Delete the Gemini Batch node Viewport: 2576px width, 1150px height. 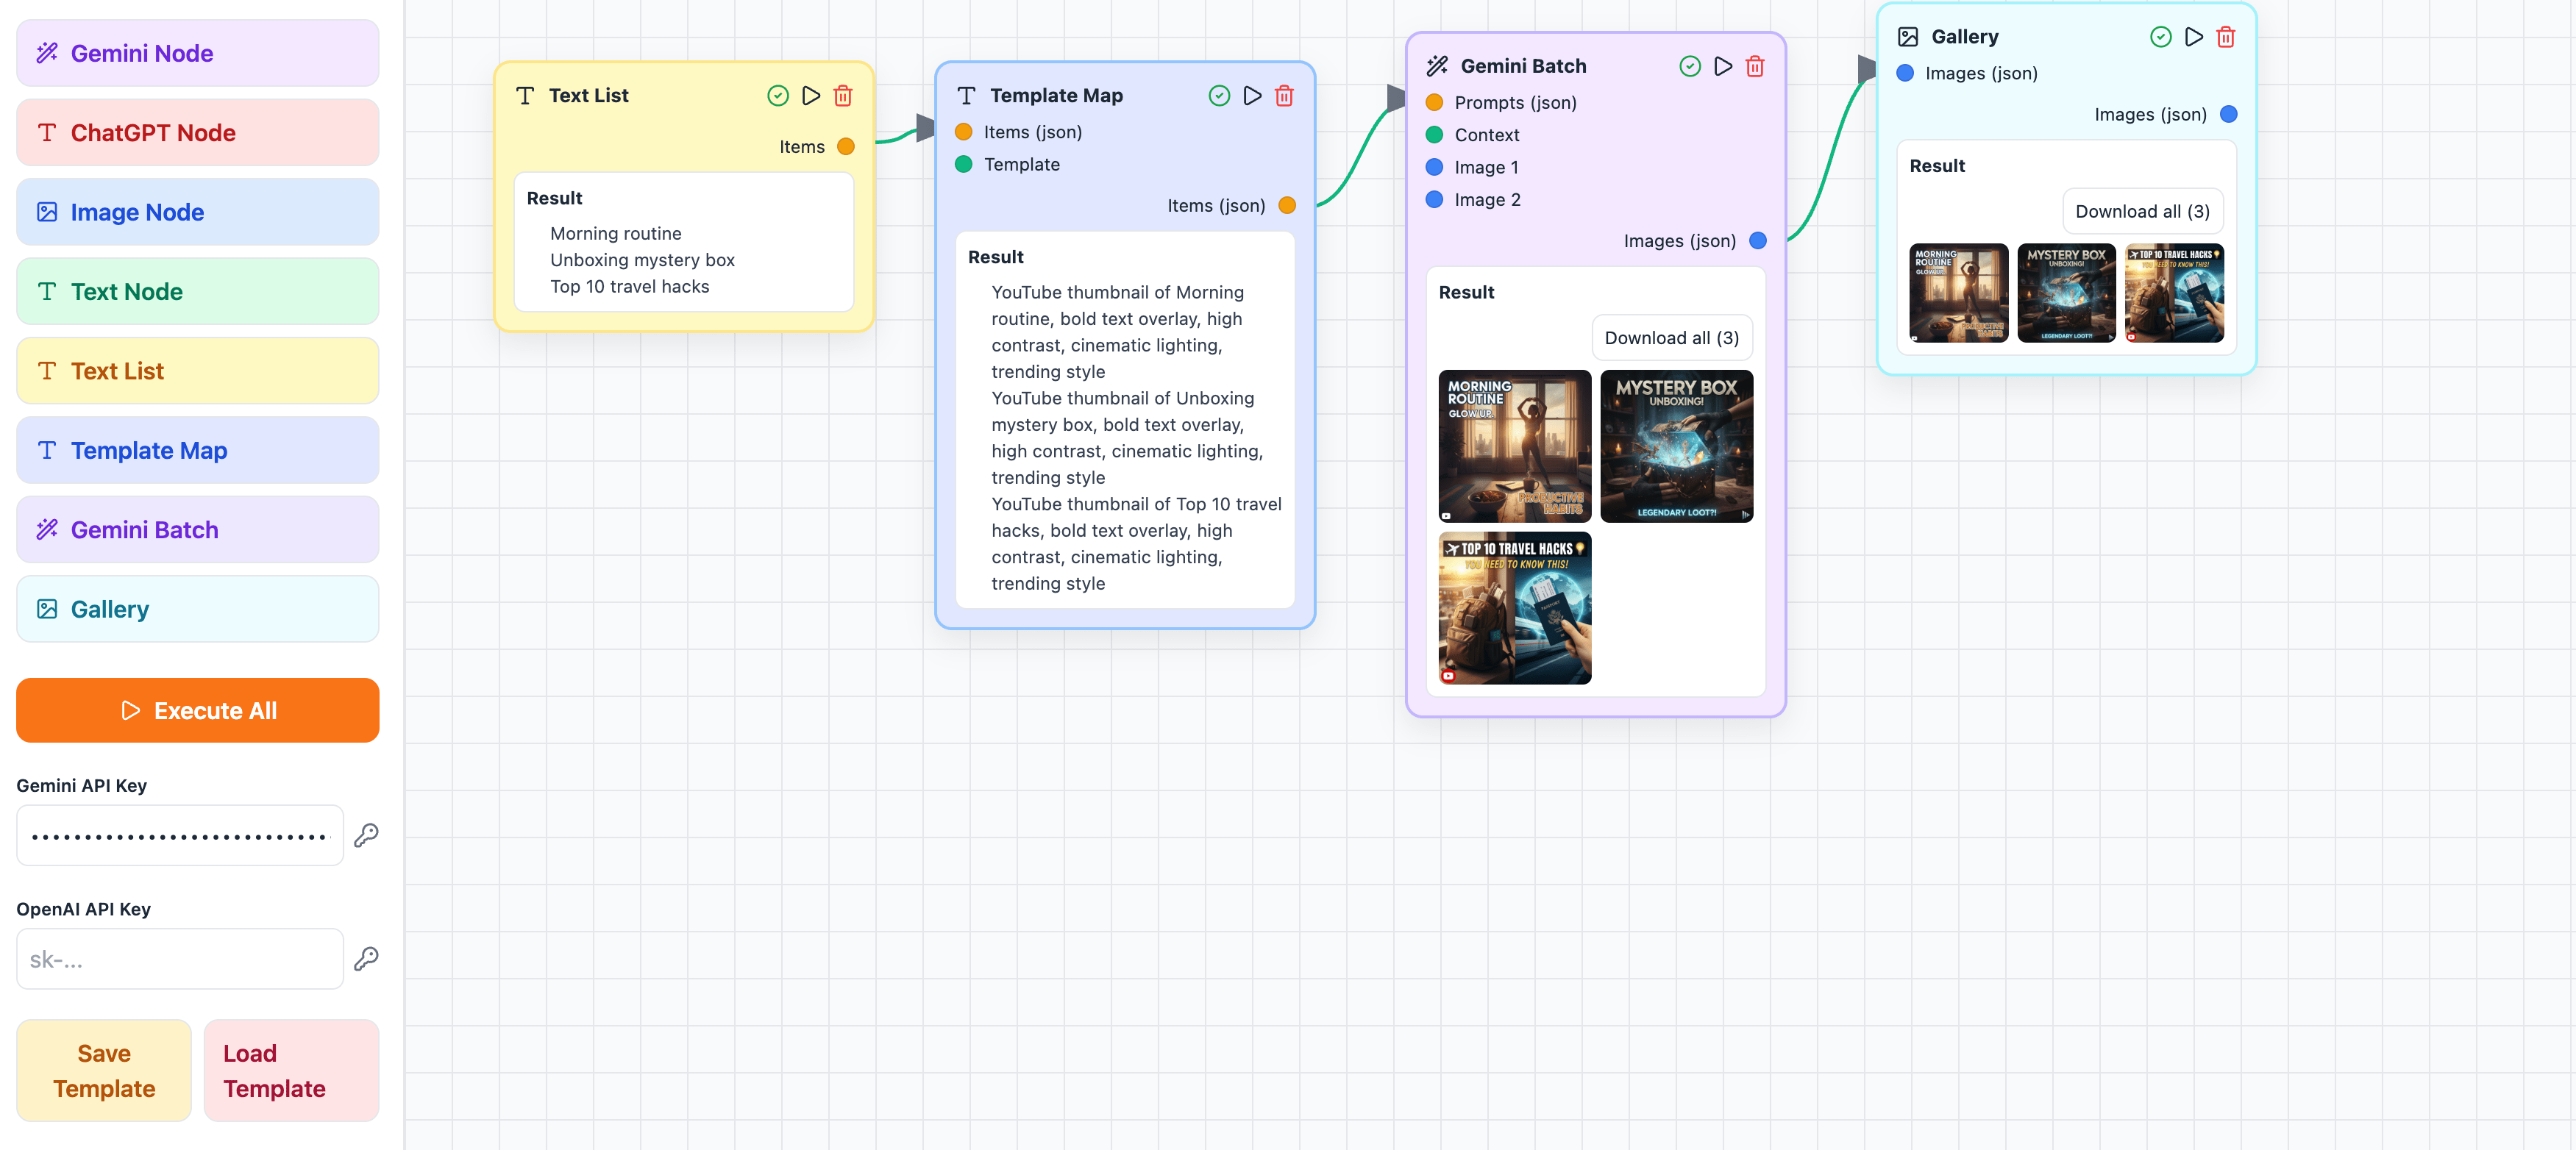point(1755,66)
